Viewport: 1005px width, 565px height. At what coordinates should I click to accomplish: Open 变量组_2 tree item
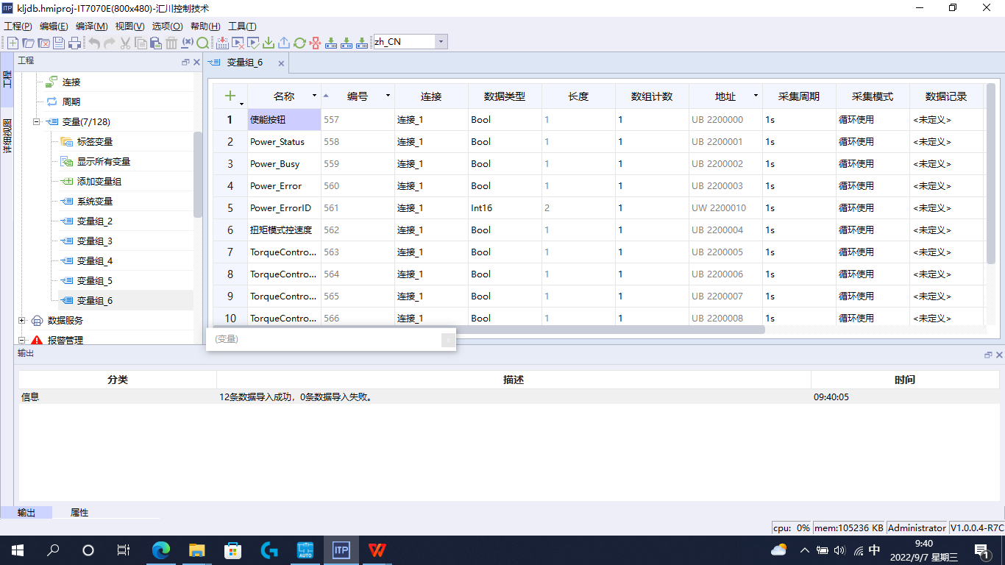95,221
